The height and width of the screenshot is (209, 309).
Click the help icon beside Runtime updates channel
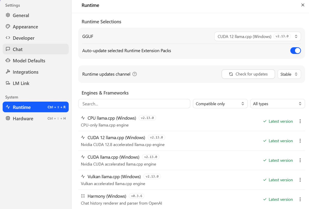[135, 74]
